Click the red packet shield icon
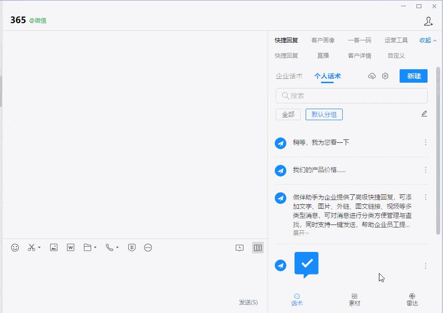 tap(132, 248)
